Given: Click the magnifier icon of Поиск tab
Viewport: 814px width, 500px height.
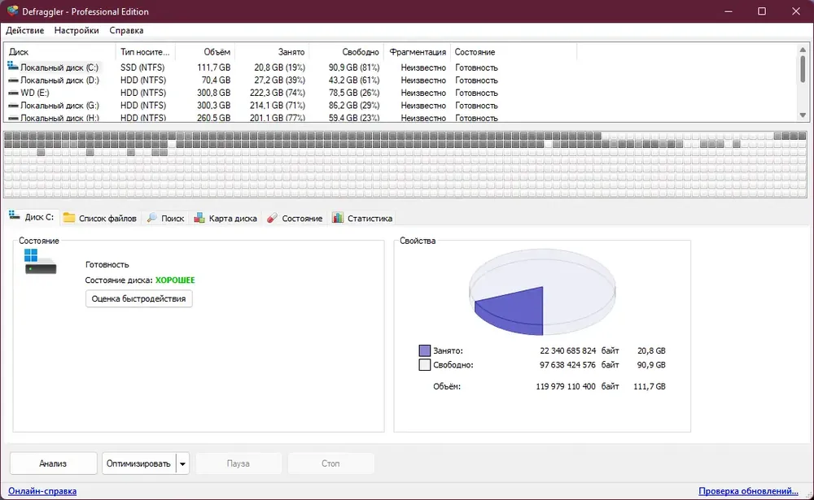Looking at the screenshot, I should tap(152, 218).
